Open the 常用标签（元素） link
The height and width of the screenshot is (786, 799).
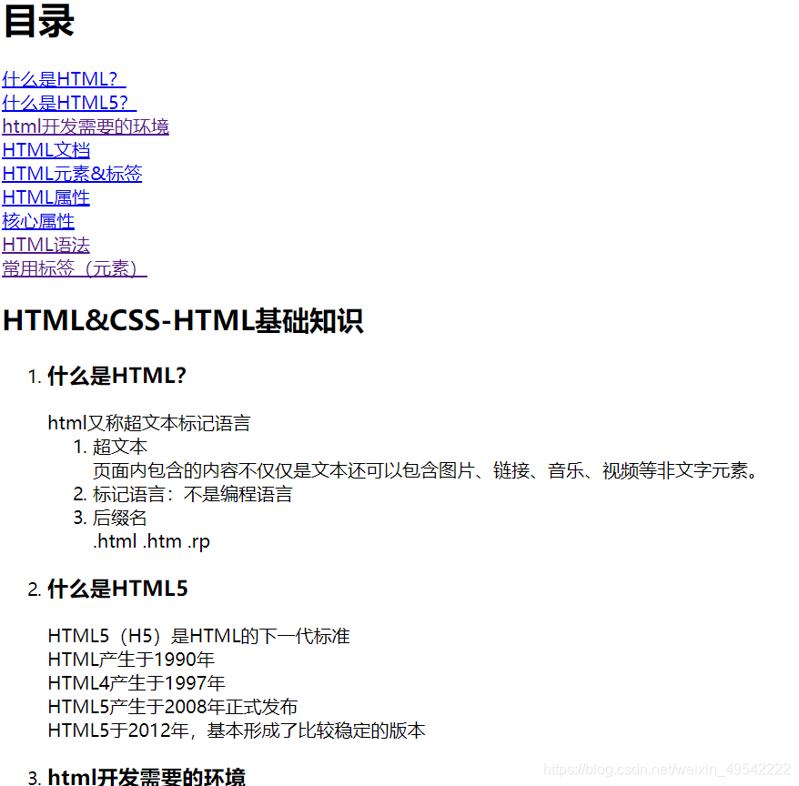point(75,268)
